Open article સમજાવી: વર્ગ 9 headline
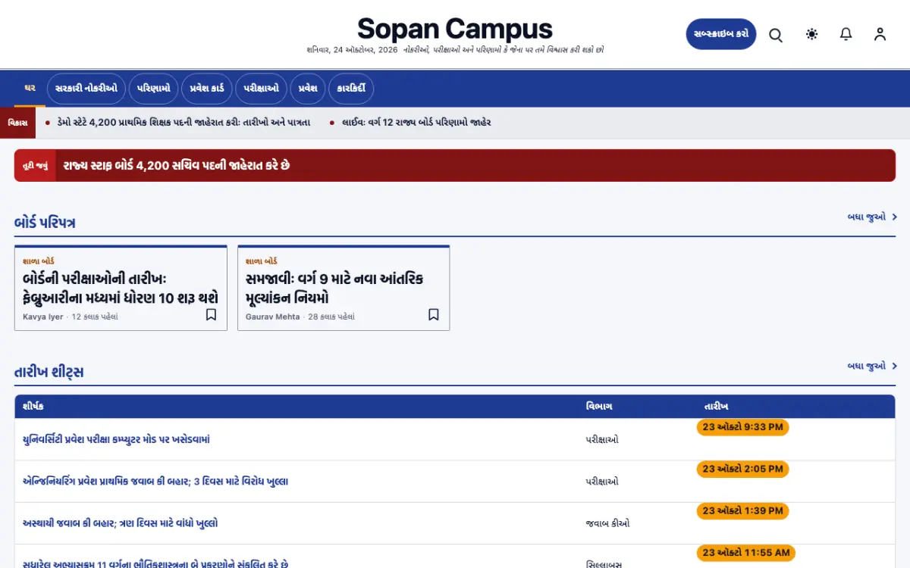The image size is (910, 568). coord(334,288)
